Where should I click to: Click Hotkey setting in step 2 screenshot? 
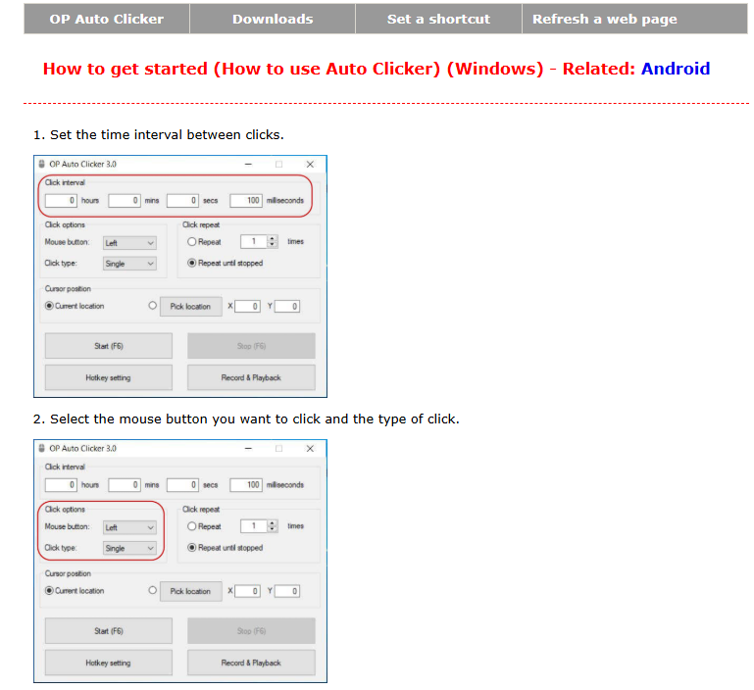[109, 663]
